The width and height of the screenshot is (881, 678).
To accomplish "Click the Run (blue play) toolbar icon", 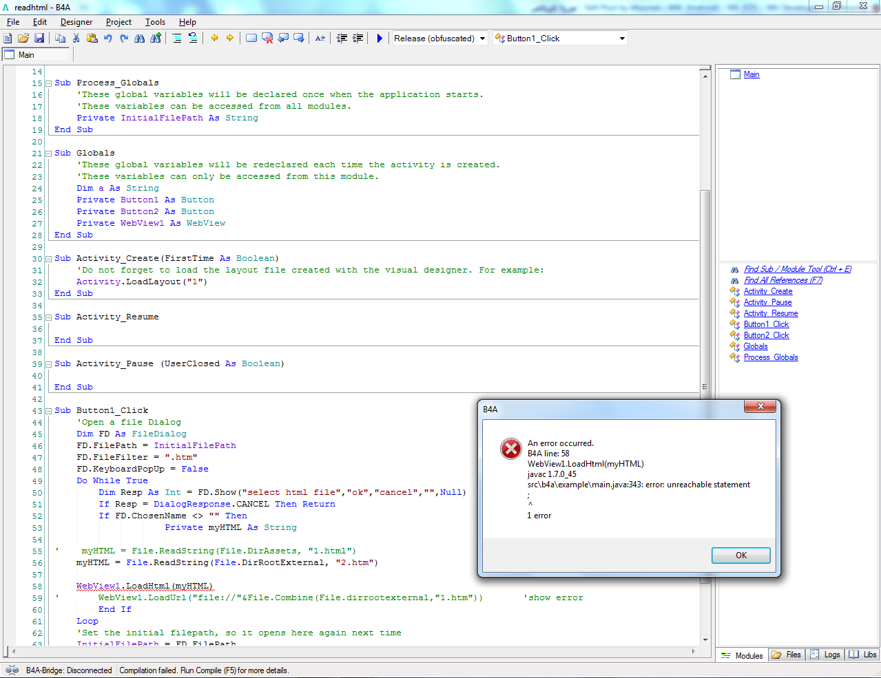I will point(380,39).
